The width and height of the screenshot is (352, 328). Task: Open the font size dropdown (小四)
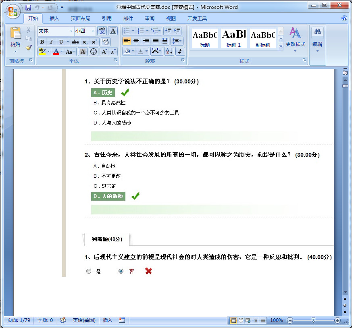tap(93, 31)
